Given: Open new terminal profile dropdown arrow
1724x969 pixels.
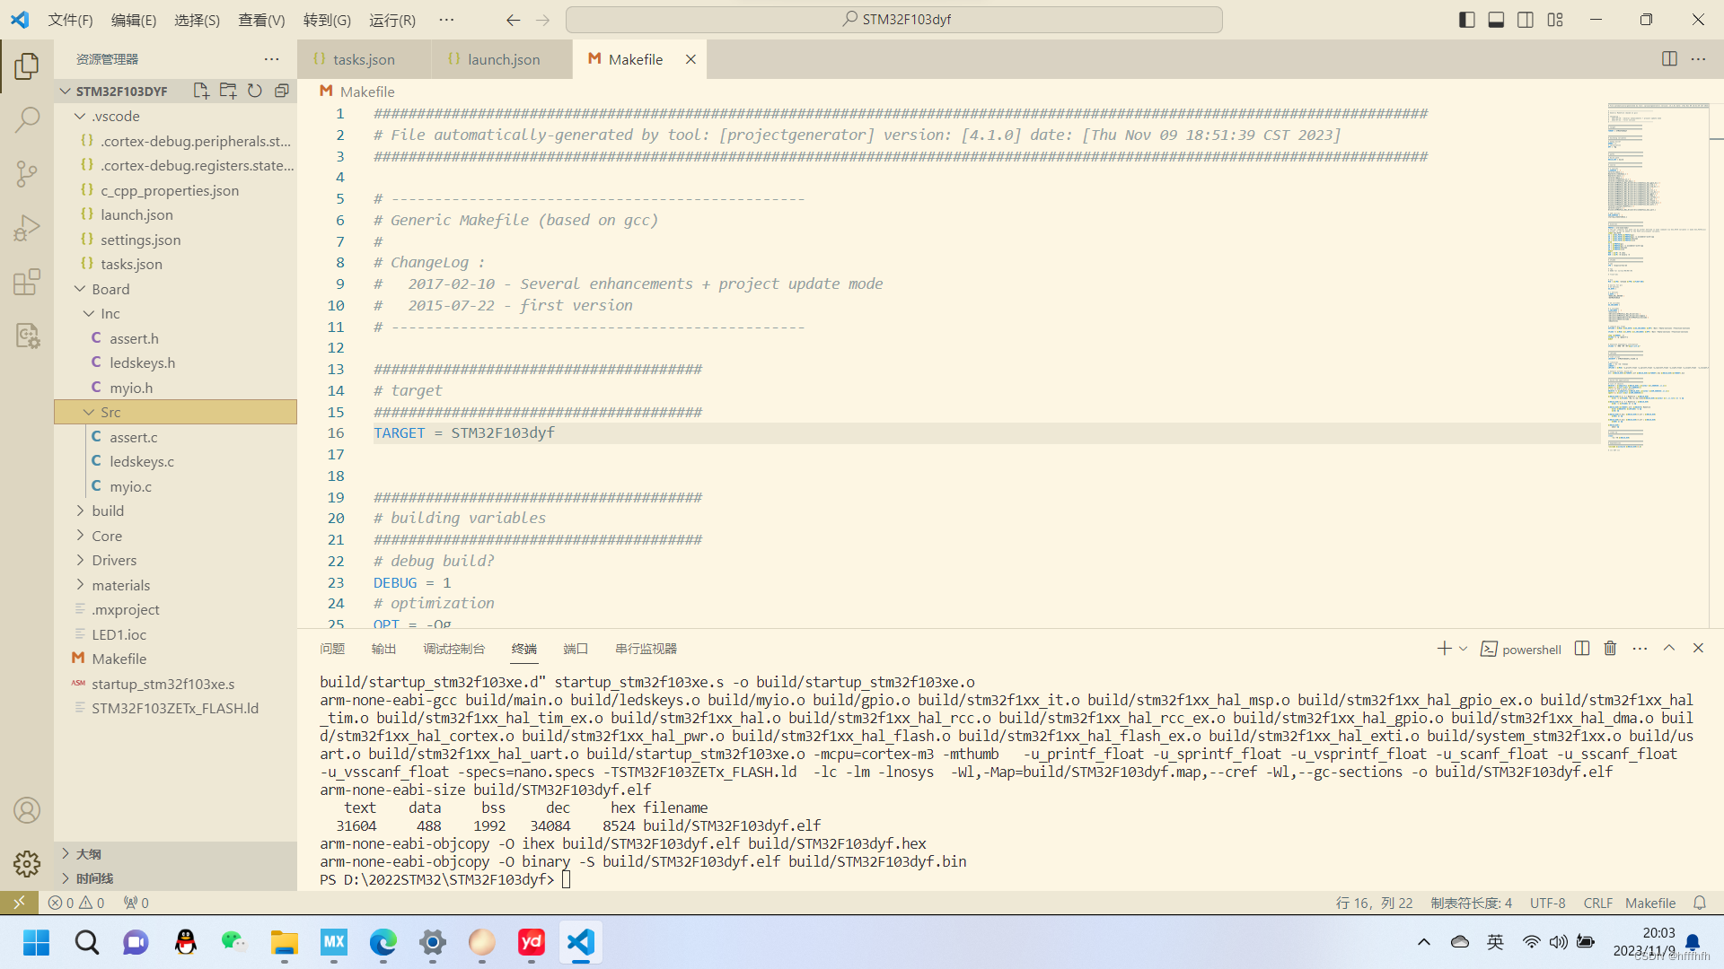Looking at the screenshot, I should click(x=1464, y=649).
